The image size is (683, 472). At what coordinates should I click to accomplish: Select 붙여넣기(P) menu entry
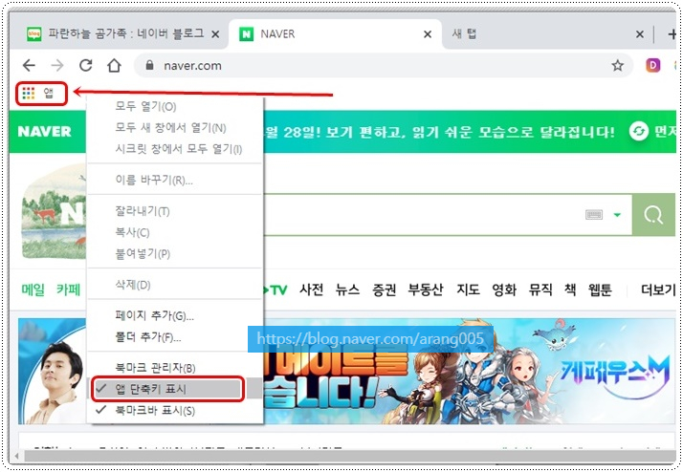(x=175, y=253)
